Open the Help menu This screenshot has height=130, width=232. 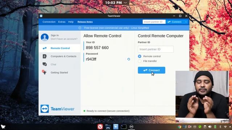coord(71,22)
